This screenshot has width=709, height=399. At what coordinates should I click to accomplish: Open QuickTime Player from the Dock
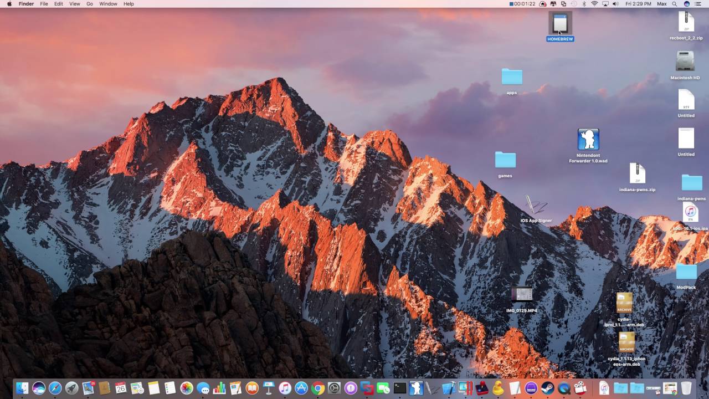pos(564,388)
